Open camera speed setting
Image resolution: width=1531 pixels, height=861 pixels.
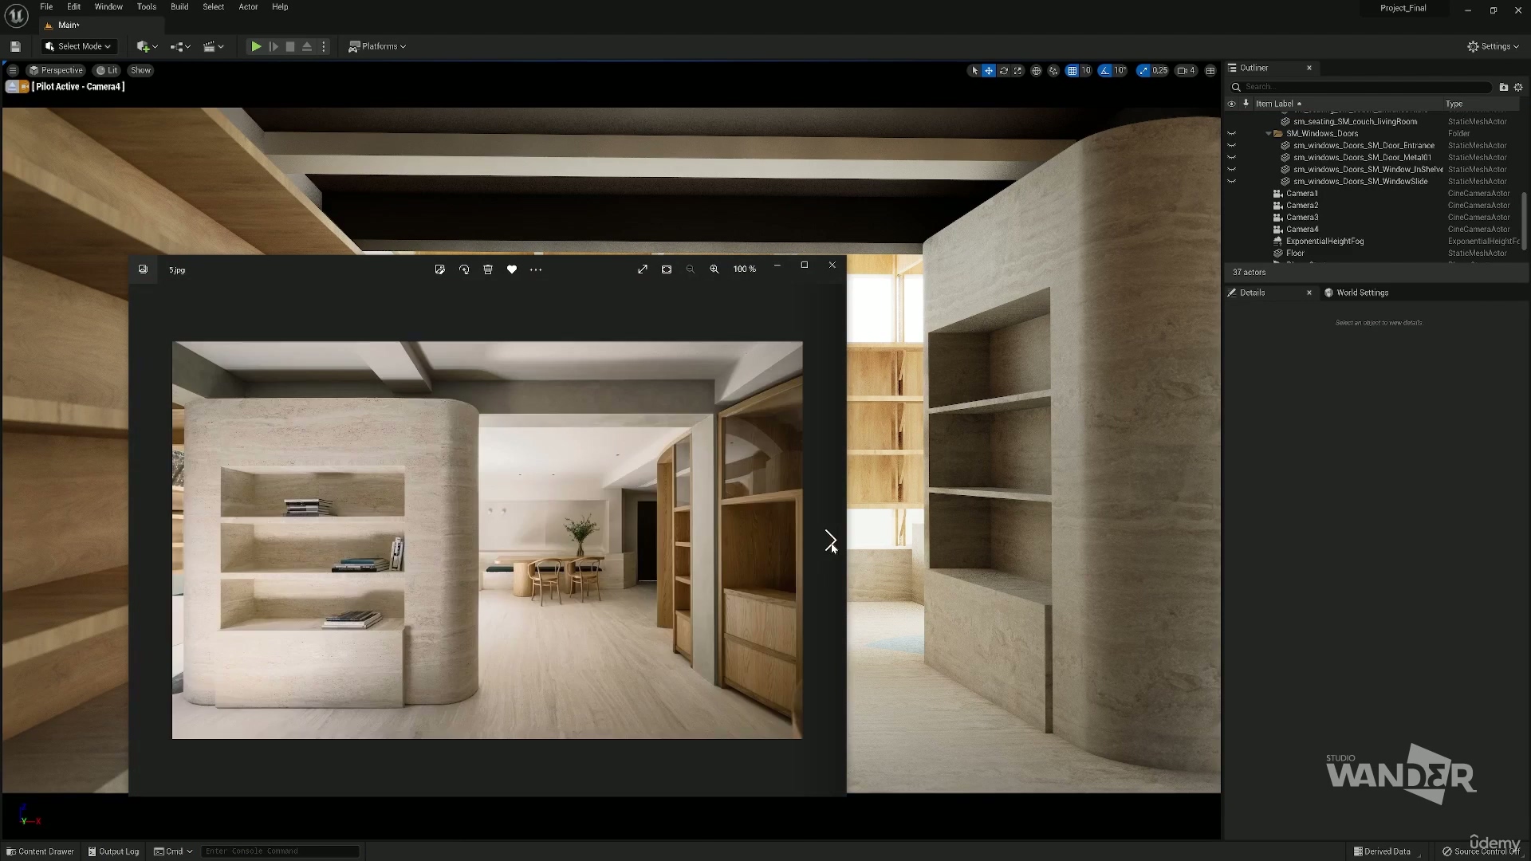coord(1186,71)
